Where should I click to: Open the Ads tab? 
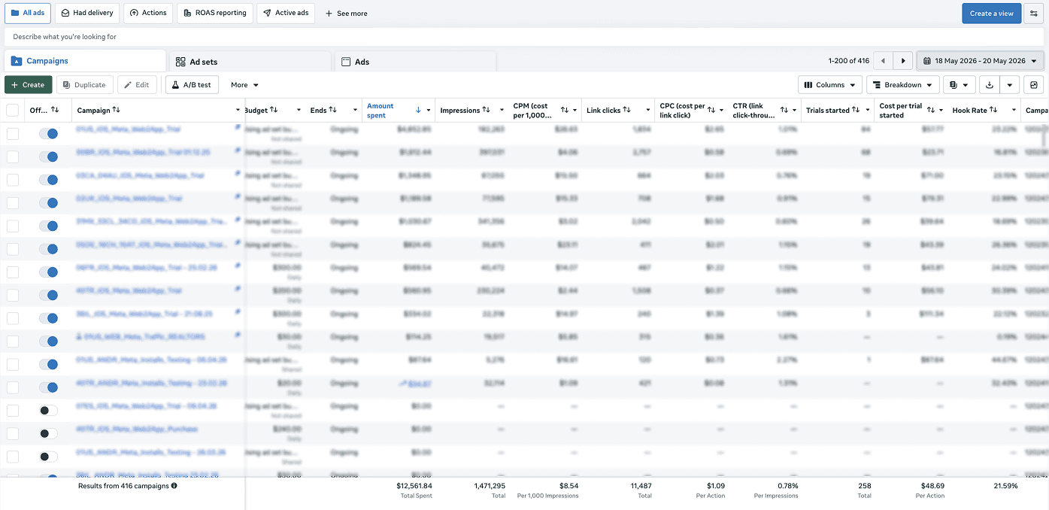pyautogui.click(x=415, y=62)
